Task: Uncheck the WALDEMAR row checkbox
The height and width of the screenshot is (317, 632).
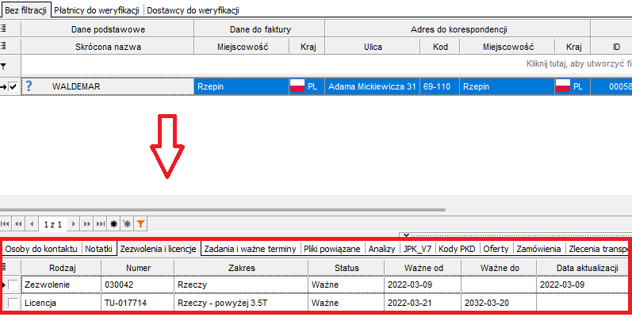Action: click(x=13, y=86)
